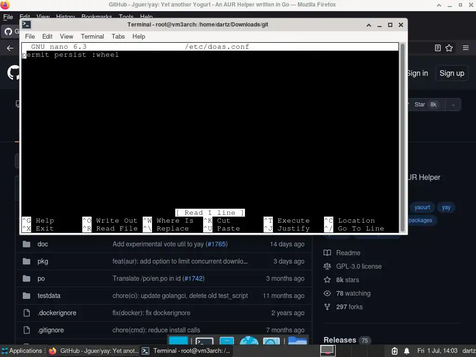Click the license scale icon
Viewport: 476px width, 357px height.
(327, 266)
